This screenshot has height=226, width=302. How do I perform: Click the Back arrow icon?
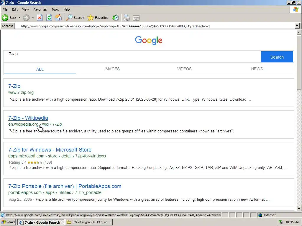[5, 18]
